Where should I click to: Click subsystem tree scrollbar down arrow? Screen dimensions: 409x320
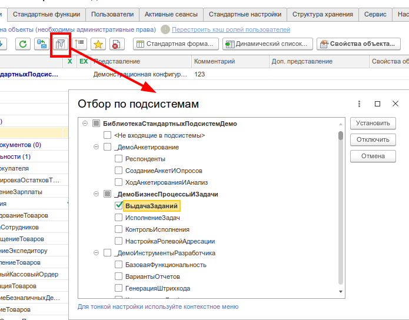[341, 292]
